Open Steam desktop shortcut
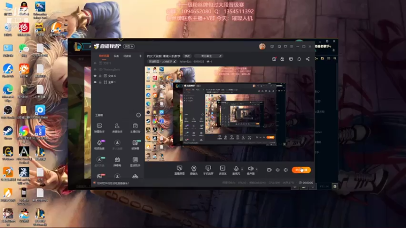 click(8, 132)
